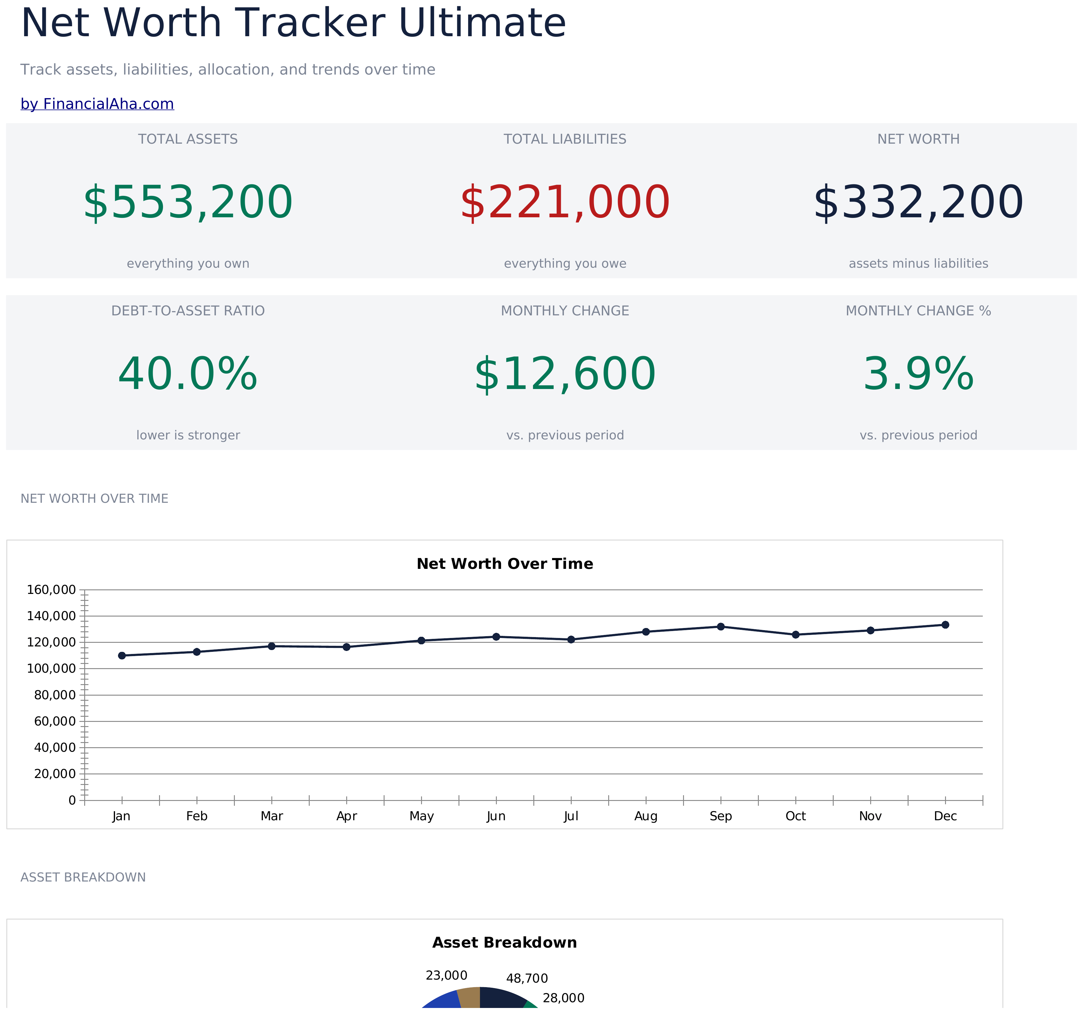Select the TOTAL LIABILITIES label

click(565, 139)
